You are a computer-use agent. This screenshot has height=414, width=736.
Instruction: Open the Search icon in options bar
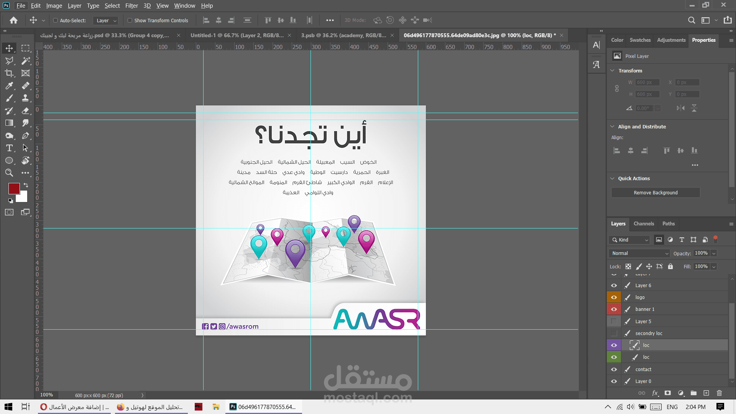(x=692, y=20)
